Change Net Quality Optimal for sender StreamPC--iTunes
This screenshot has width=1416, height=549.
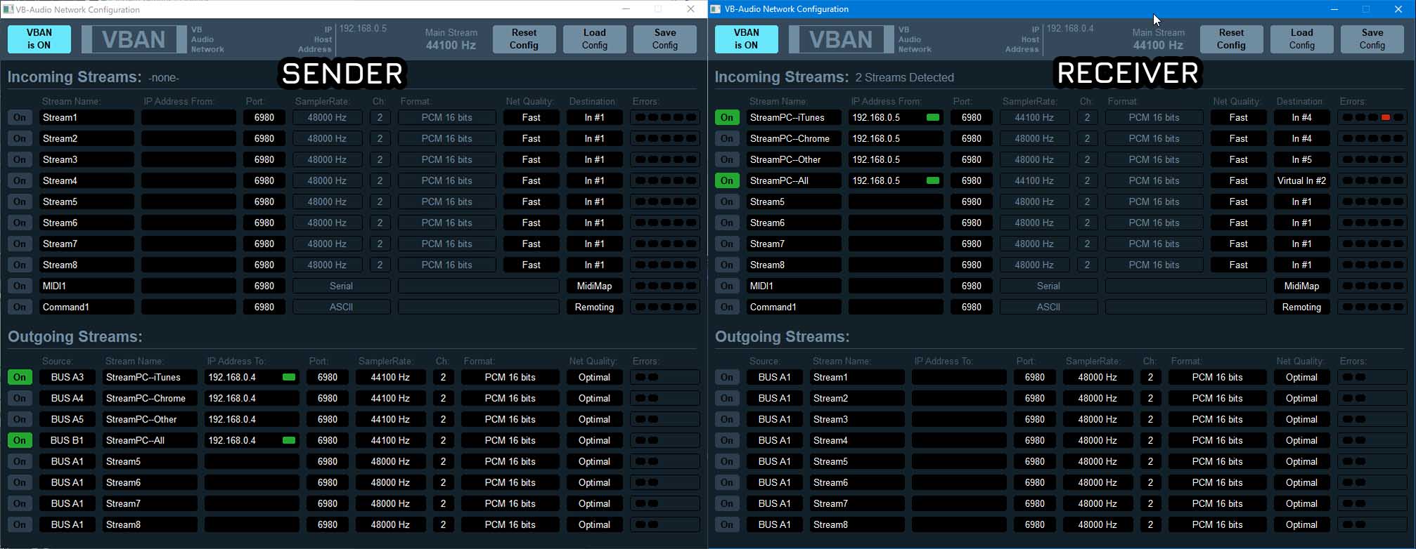(594, 377)
